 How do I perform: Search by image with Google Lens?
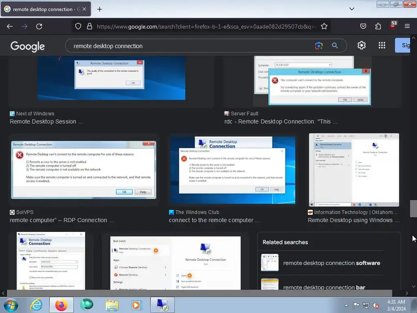coord(318,46)
